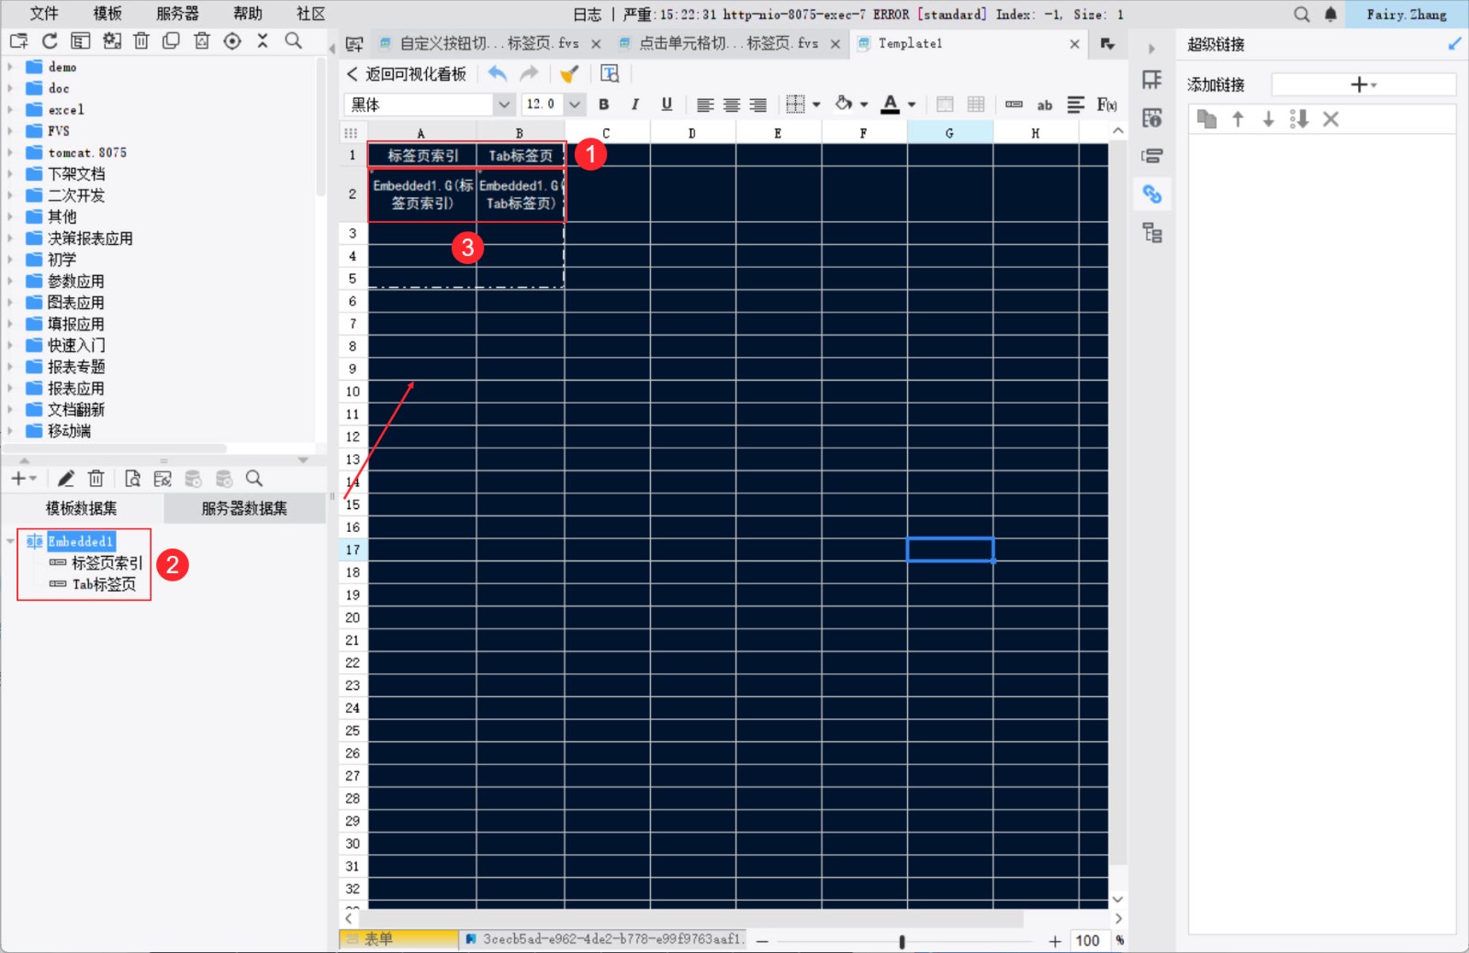Image resolution: width=1469 pixels, height=953 pixels.
Task: Click 返回可视化看板 button
Action: (x=406, y=73)
